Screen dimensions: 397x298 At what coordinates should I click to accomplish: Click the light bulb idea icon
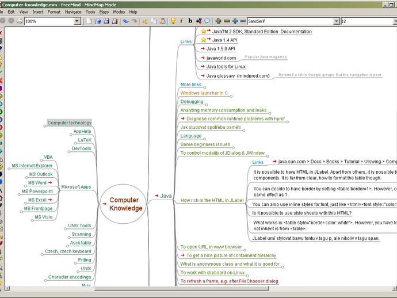[173, 21]
